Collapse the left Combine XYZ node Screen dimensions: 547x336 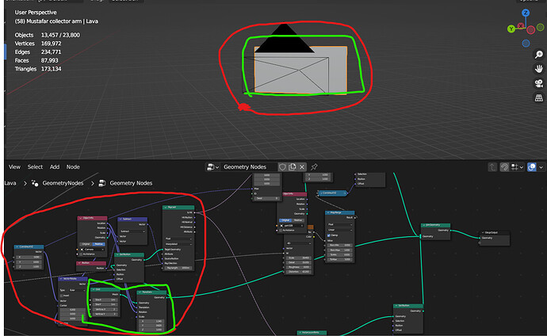17,246
